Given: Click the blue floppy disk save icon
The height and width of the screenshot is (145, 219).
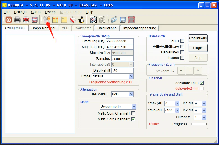Looking at the screenshot, I should pyautogui.click(x=123, y=20).
